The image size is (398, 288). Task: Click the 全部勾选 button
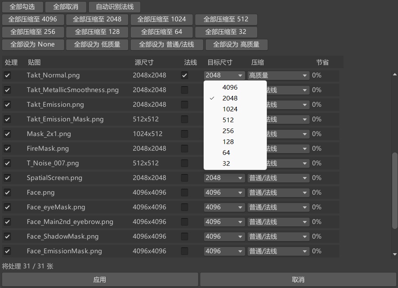tap(23, 7)
